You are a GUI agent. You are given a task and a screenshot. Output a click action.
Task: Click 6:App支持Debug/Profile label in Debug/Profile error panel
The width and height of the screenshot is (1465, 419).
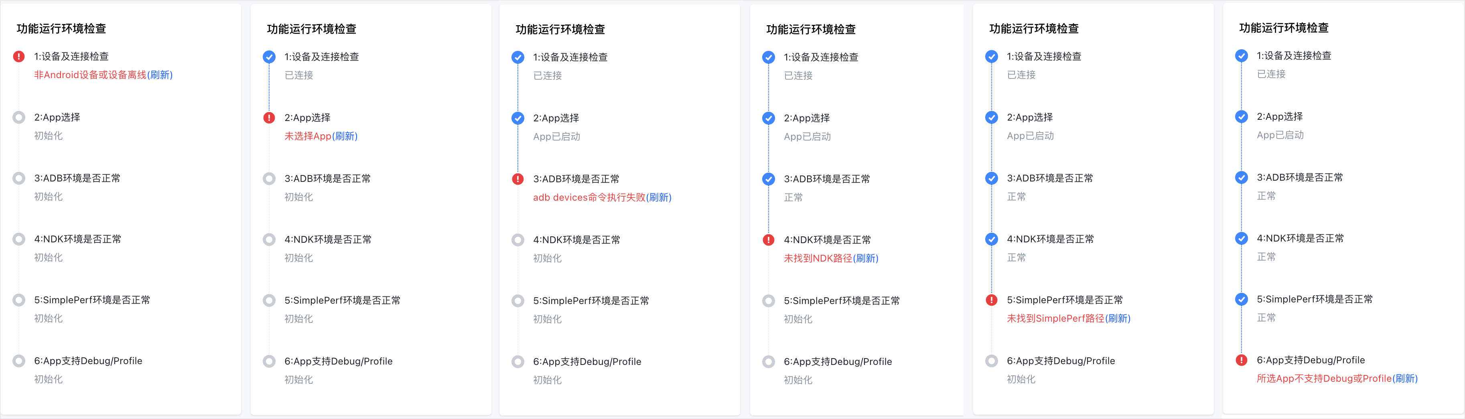click(1310, 360)
